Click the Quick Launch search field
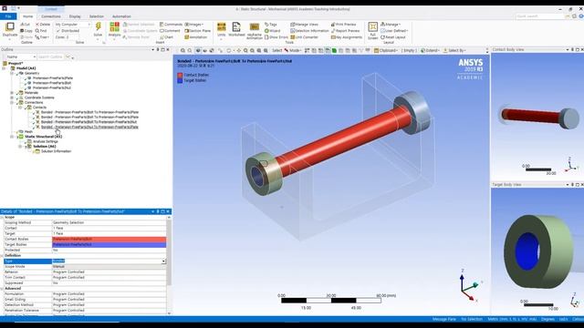 pos(540,16)
